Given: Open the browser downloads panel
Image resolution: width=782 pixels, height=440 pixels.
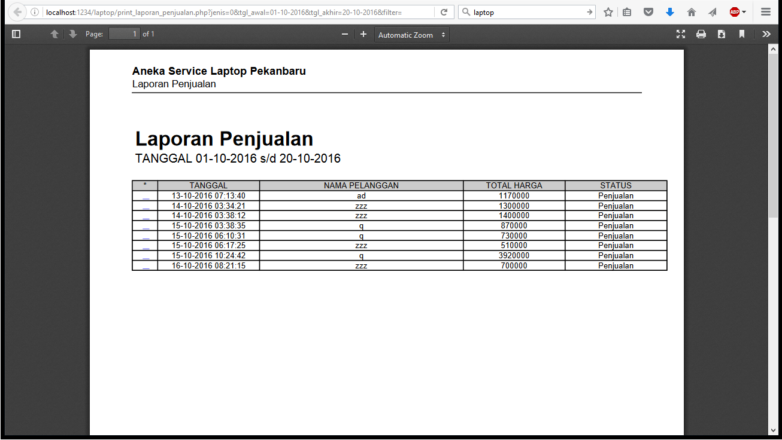Looking at the screenshot, I should pyautogui.click(x=670, y=12).
